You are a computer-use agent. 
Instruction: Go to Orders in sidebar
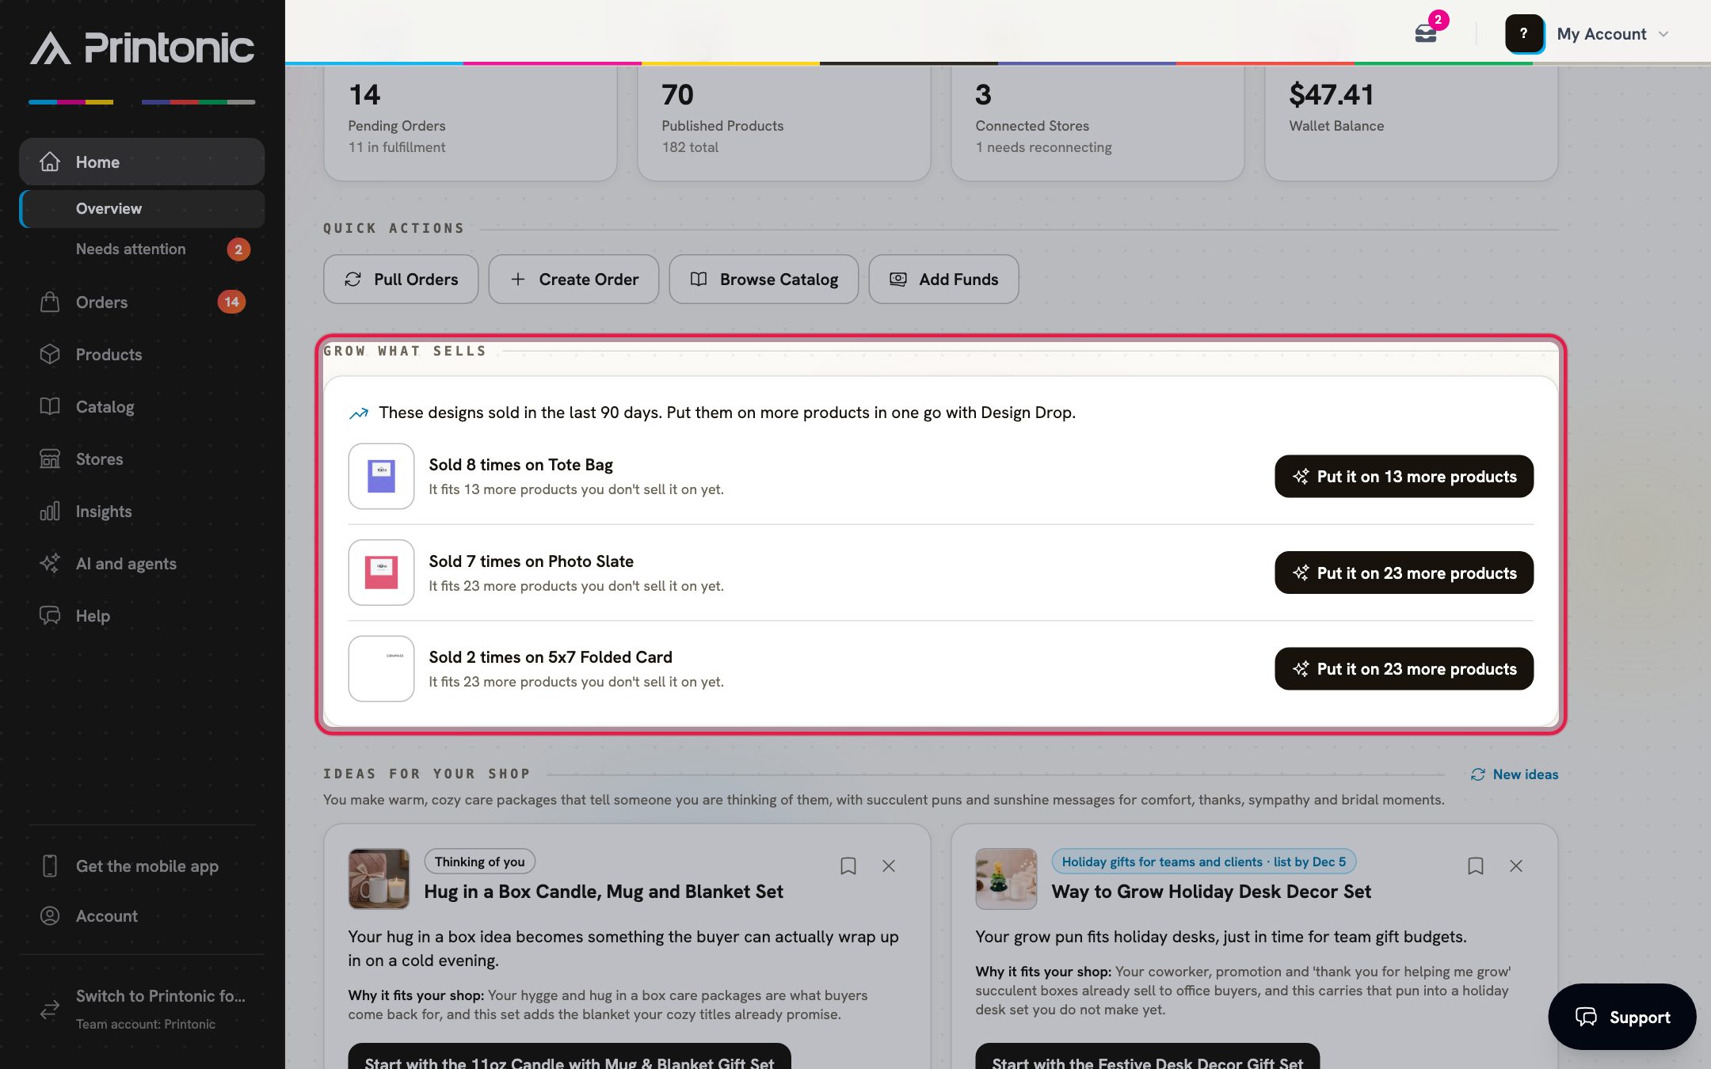click(142, 302)
